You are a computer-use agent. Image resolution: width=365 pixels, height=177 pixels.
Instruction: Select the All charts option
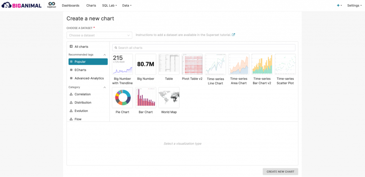click(x=81, y=47)
